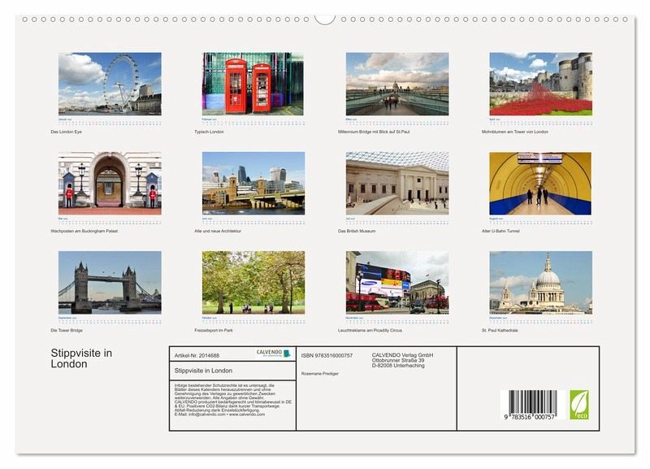Click the green eco leaf icon
Image resolution: width=650 pixels, height=469 pixels.
[578, 404]
